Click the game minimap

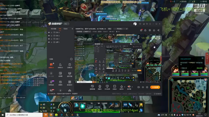(x=188, y=95)
